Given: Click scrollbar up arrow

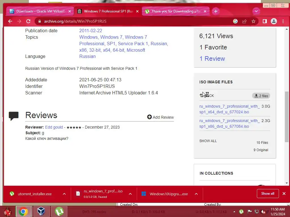Looking at the screenshot, I should click(287, 29).
